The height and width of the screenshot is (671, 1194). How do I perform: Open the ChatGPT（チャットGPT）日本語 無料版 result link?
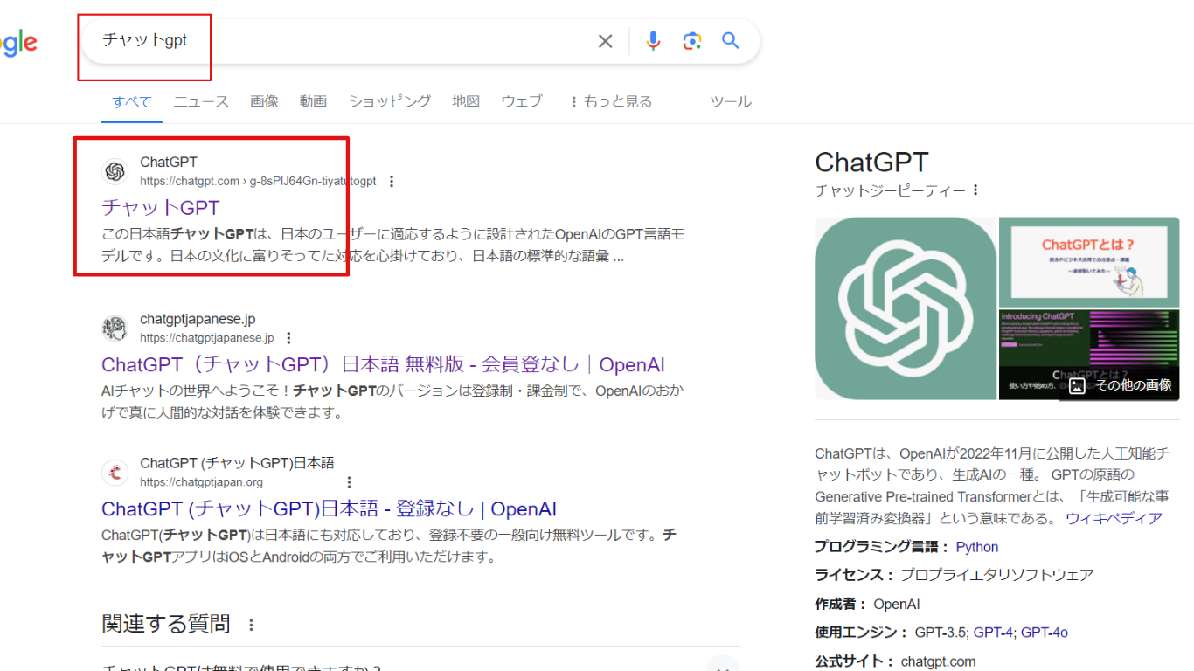pos(383,364)
